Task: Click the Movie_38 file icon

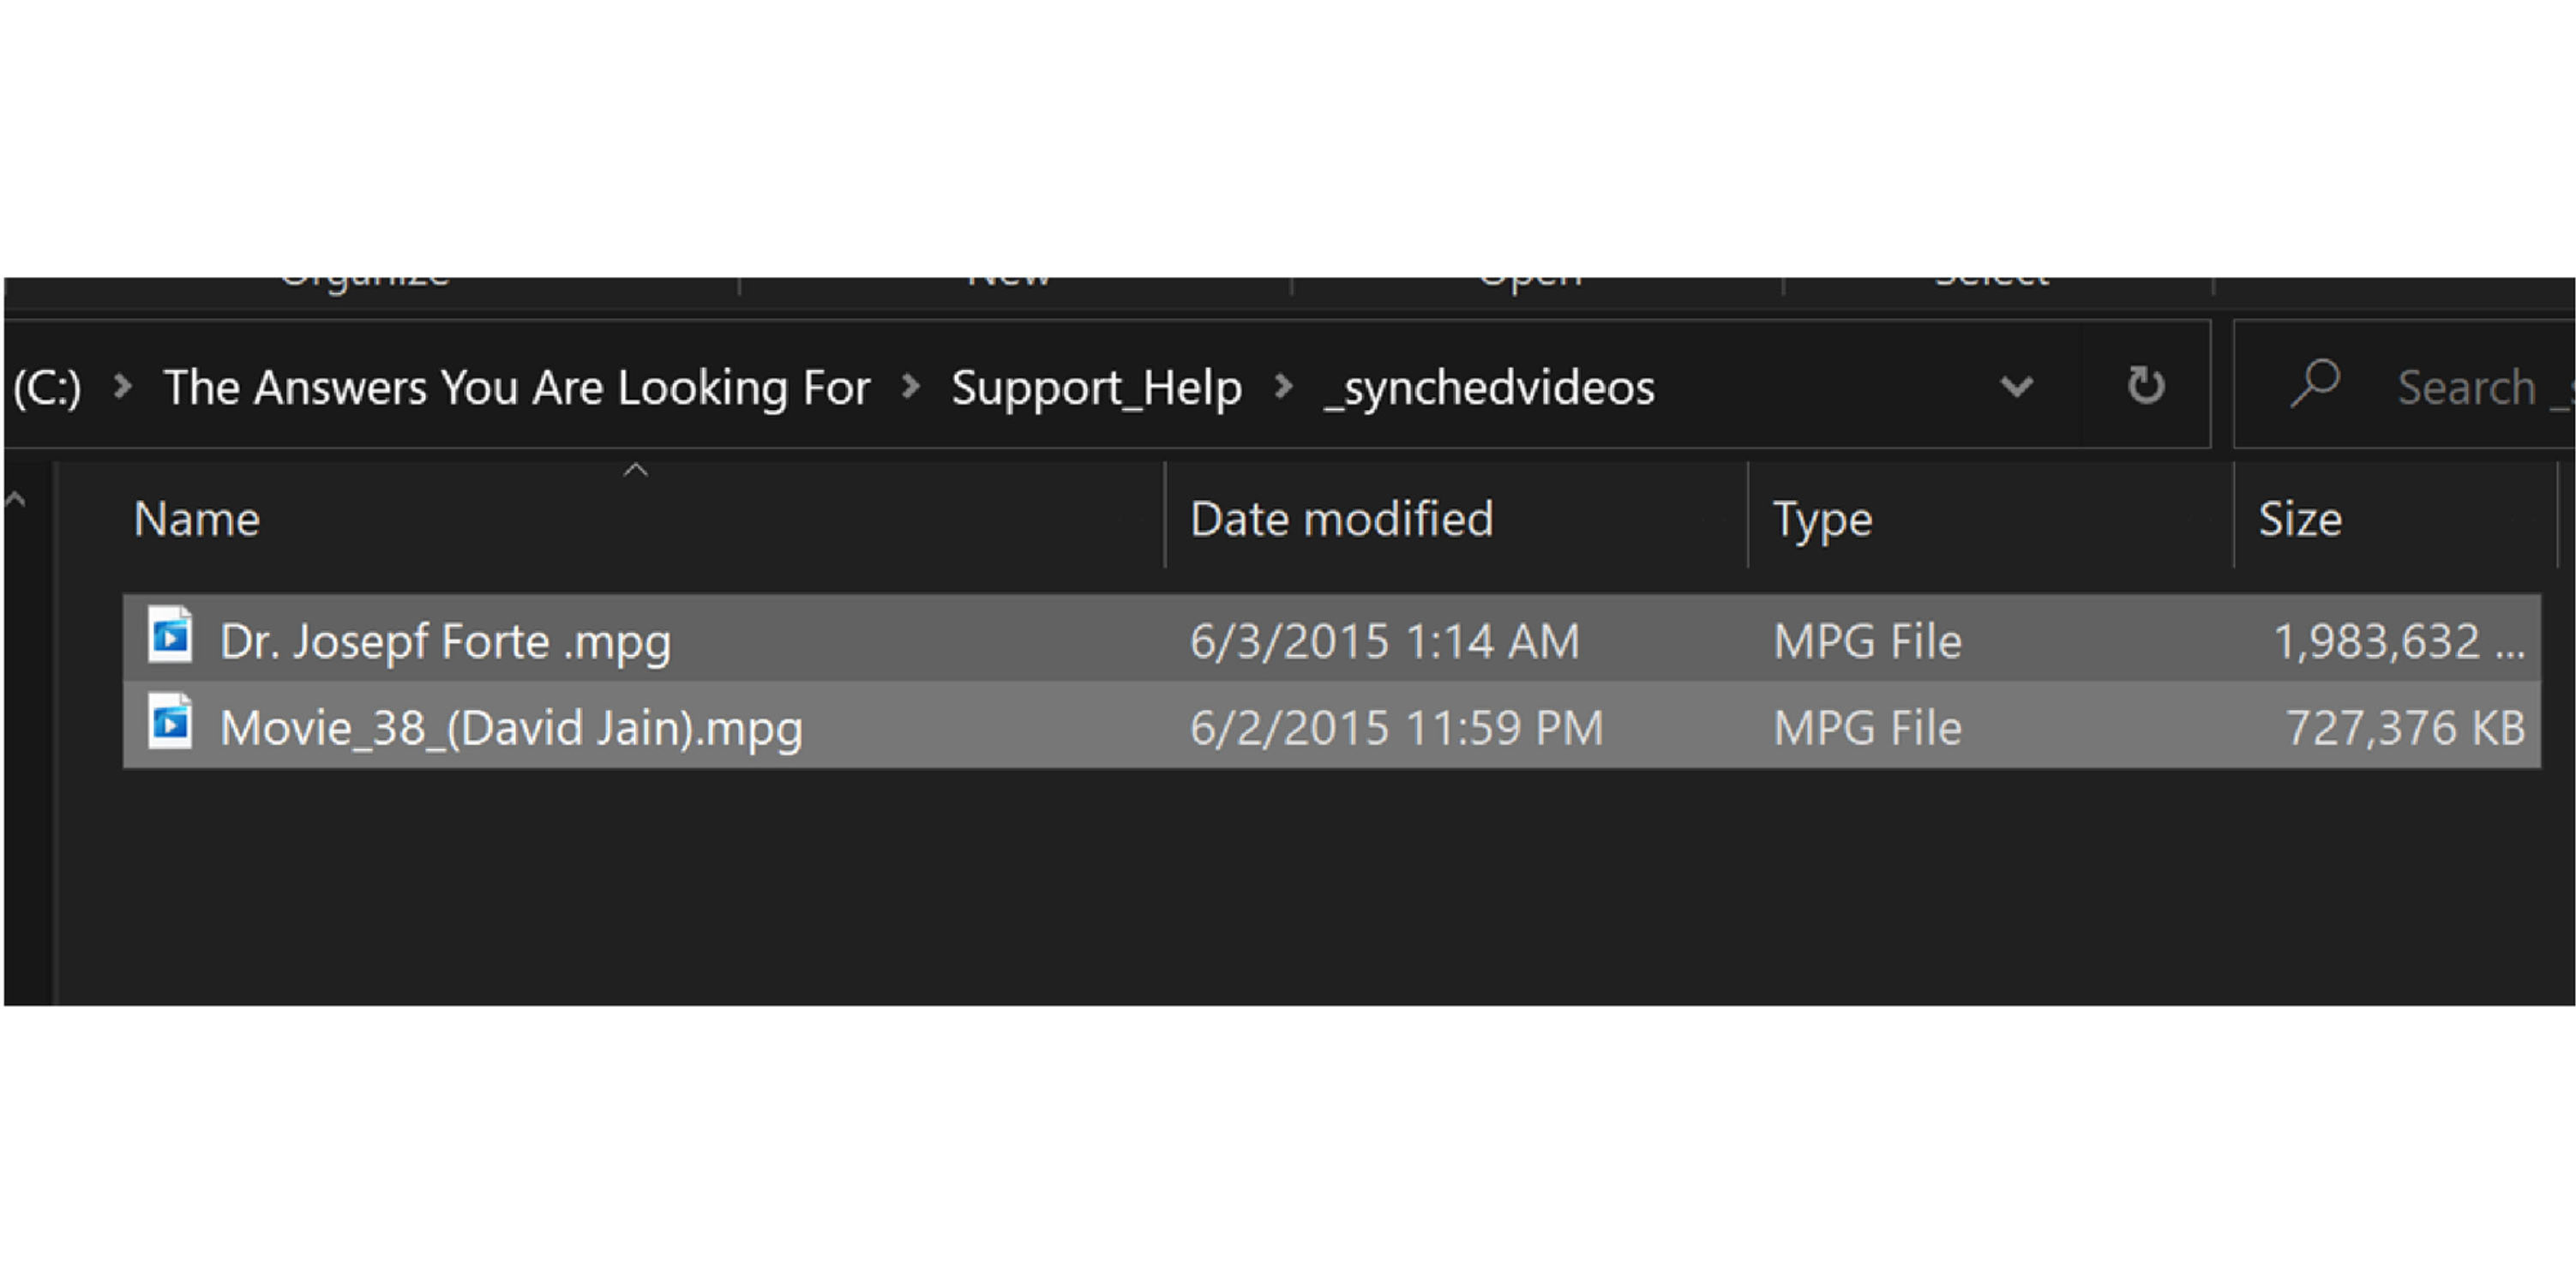Action: [x=170, y=722]
